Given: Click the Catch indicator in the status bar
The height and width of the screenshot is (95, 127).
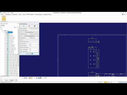Looking at the screenshot, I should (x=106, y=82).
